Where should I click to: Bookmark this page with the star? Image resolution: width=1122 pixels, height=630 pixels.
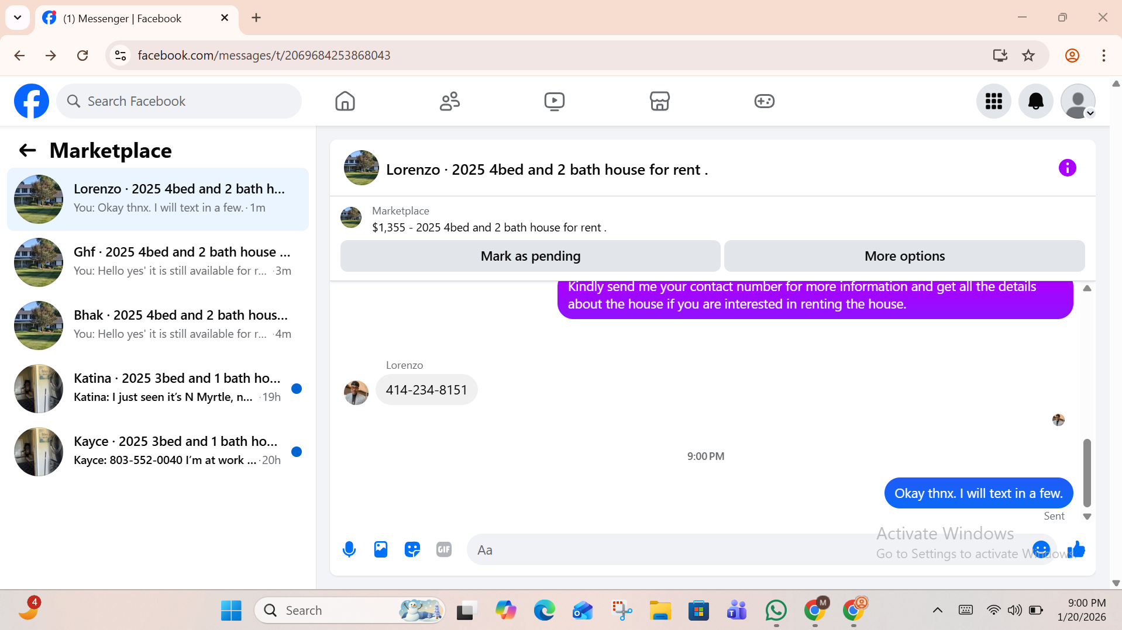1028,56
